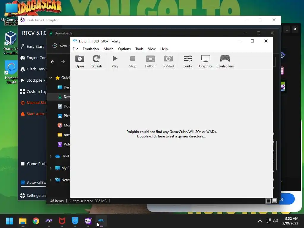Open Custom Layout in RTCV sidebar
Viewport: 304px width, 228px height.
pos(33,91)
